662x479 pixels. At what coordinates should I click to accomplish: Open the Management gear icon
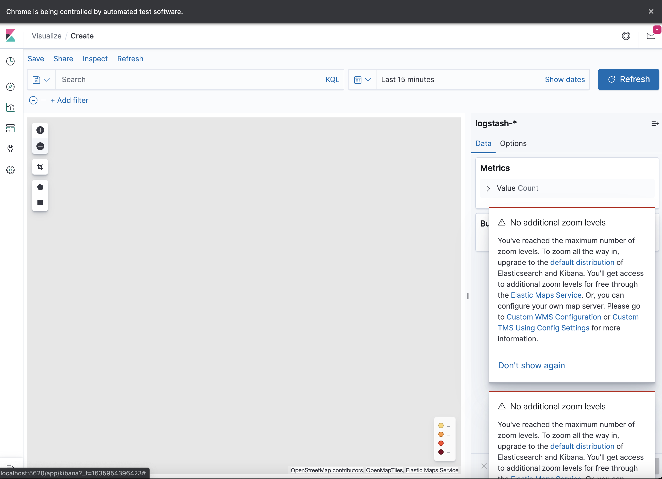10,170
